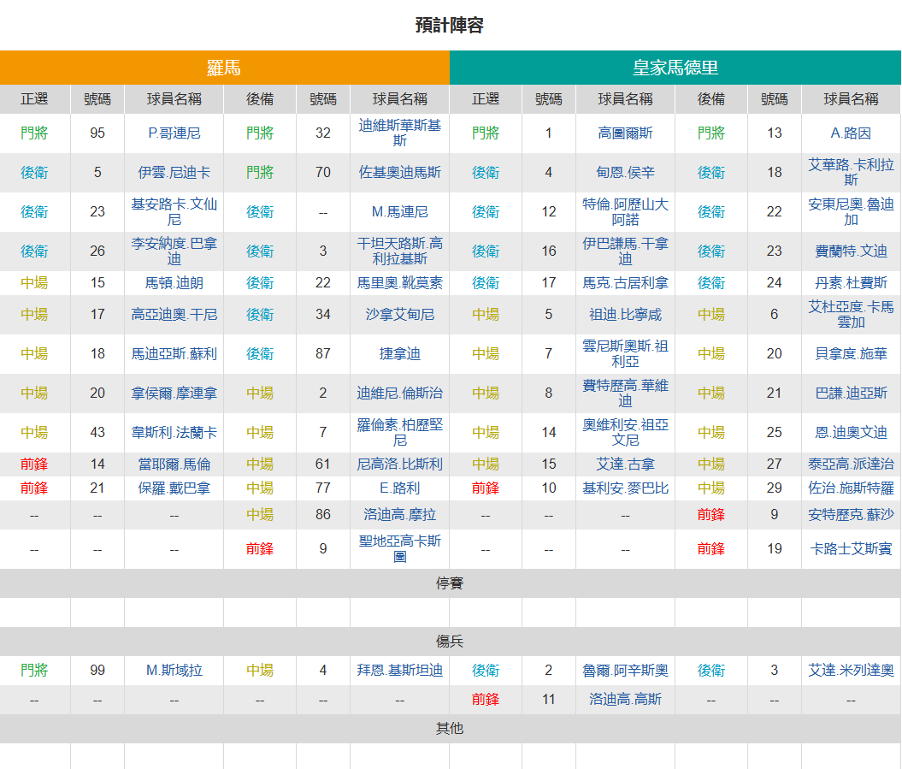The height and width of the screenshot is (769, 902).
Task: Click the player name 伊雲.尼迪卡
Action: pyautogui.click(x=174, y=172)
